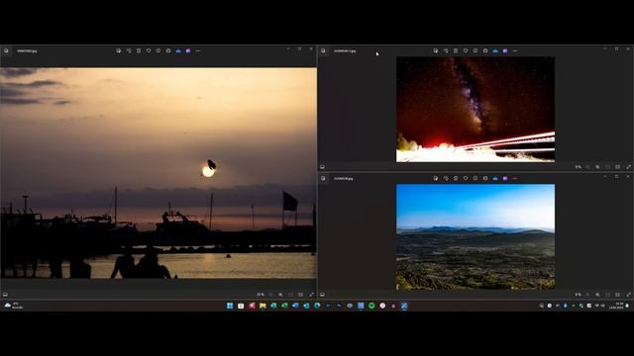Rotate the mountain landscape photo
Screen dimensions: 634x356
446,178
